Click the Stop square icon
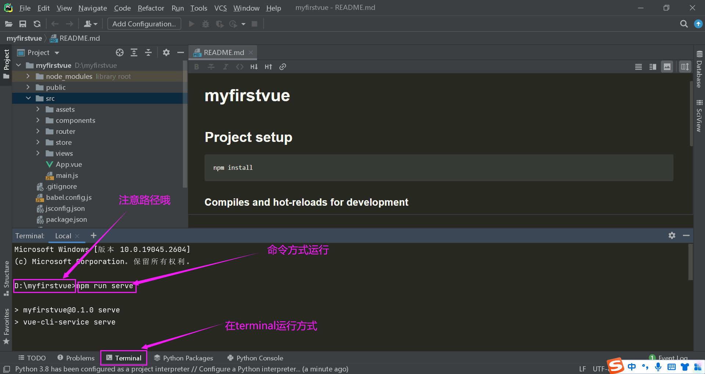This screenshot has width=705, height=374. (254, 24)
